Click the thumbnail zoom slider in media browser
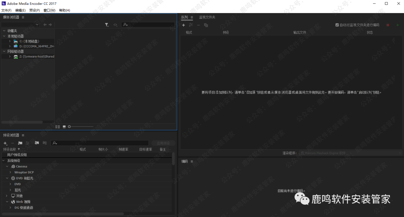404x217 pixels. coord(80,127)
